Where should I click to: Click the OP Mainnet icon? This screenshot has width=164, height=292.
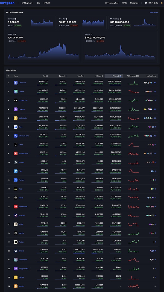coord(16,207)
